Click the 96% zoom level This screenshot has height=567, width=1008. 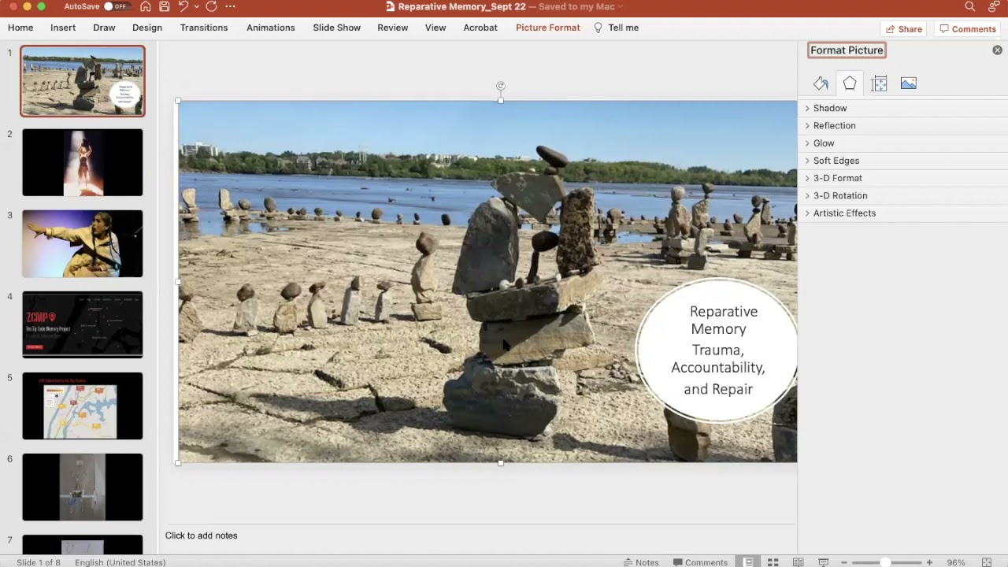point(956,562)
